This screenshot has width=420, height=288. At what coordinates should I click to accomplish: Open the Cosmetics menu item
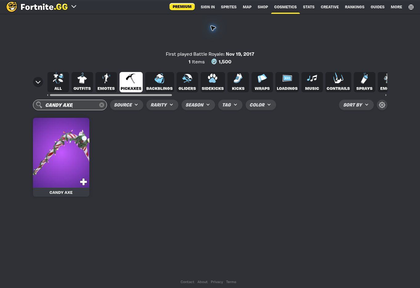pyautogui.click(x=285, y=7)
